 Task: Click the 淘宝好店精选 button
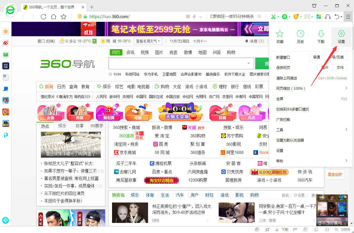tap(161, 180)
